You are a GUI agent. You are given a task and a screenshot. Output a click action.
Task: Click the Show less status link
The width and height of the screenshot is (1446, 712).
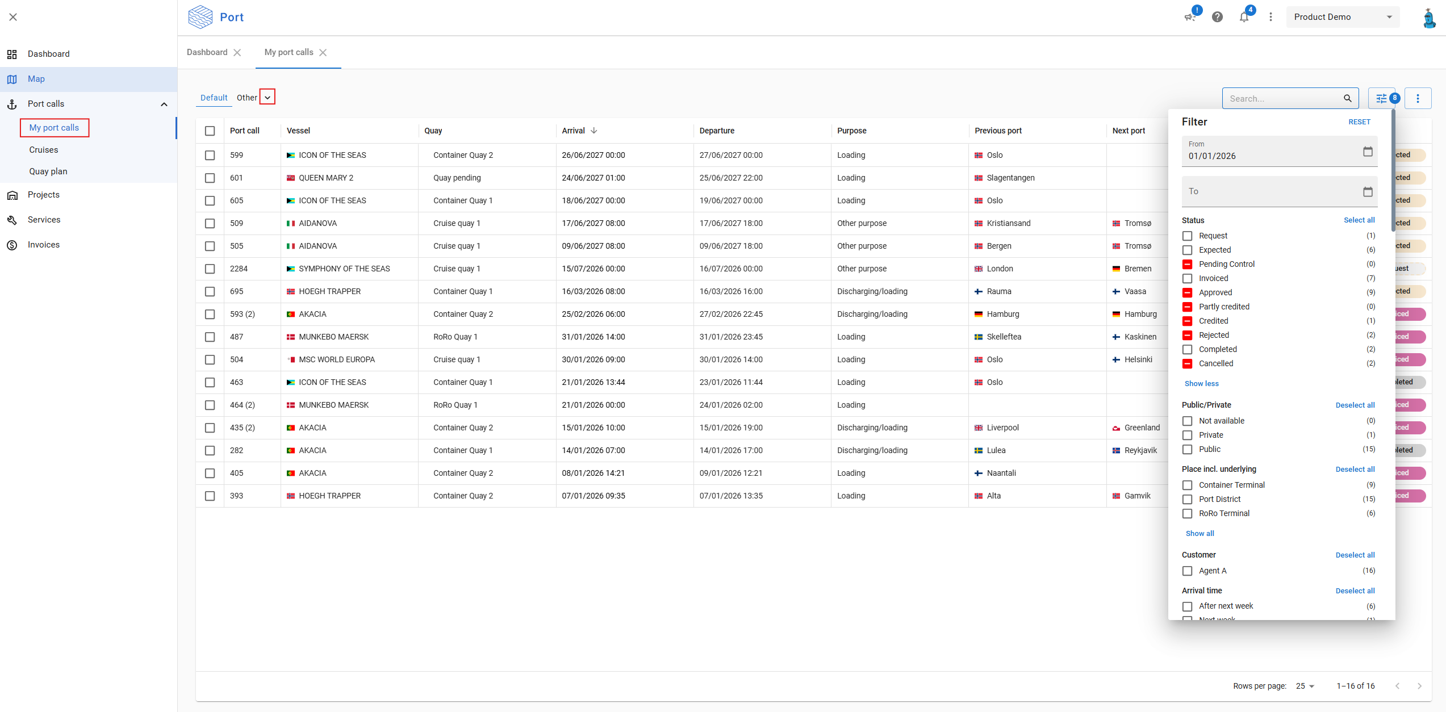1201,383
